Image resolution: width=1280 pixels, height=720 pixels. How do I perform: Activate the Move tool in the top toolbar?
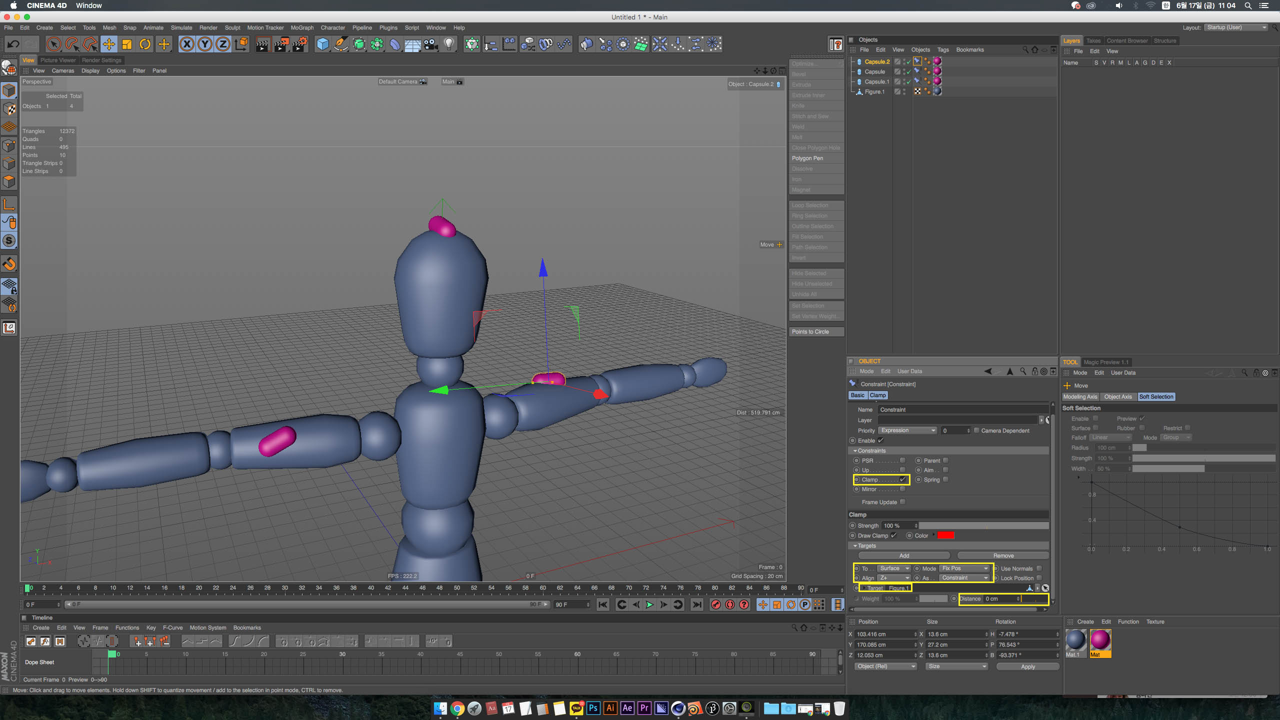click(x=108, y=44)
